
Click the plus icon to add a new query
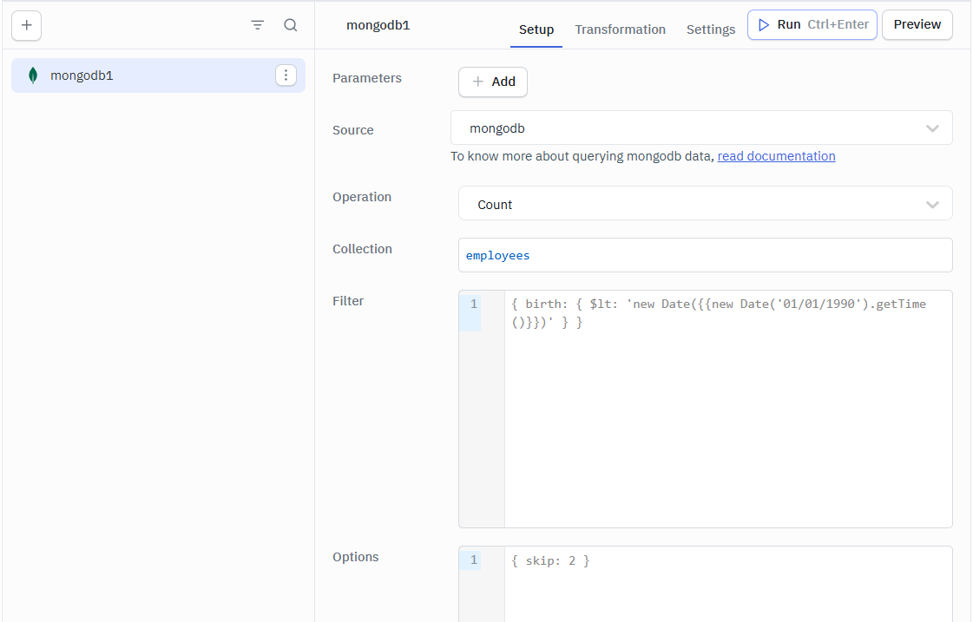(26, 25)
